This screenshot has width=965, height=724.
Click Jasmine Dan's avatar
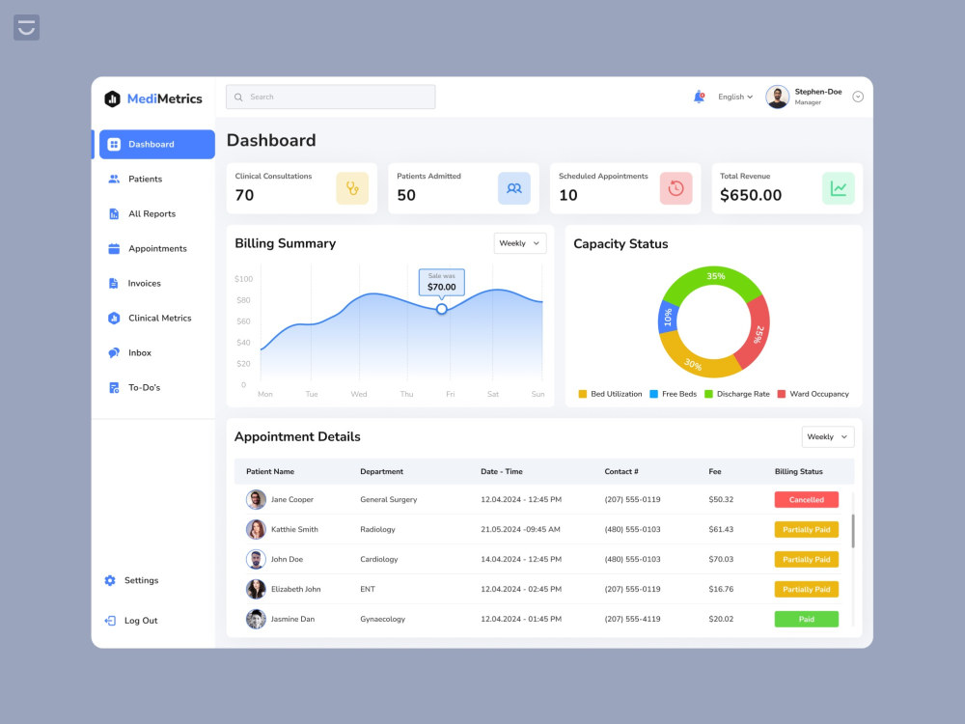click(x=256, y=619)
